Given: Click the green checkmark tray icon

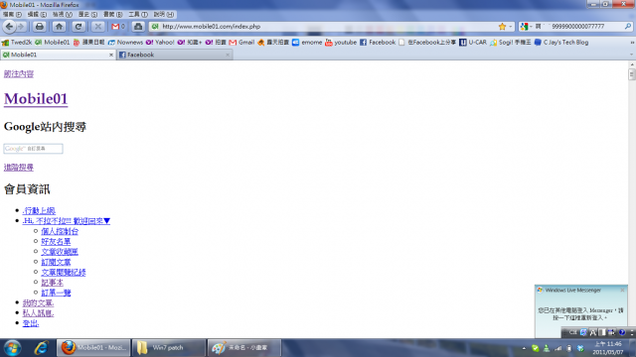Looking at the screenshot, I should (x=536, y=348).
